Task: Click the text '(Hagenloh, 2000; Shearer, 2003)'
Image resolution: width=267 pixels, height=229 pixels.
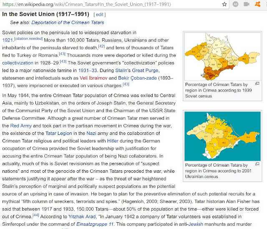Action: [x=156, y=202]
